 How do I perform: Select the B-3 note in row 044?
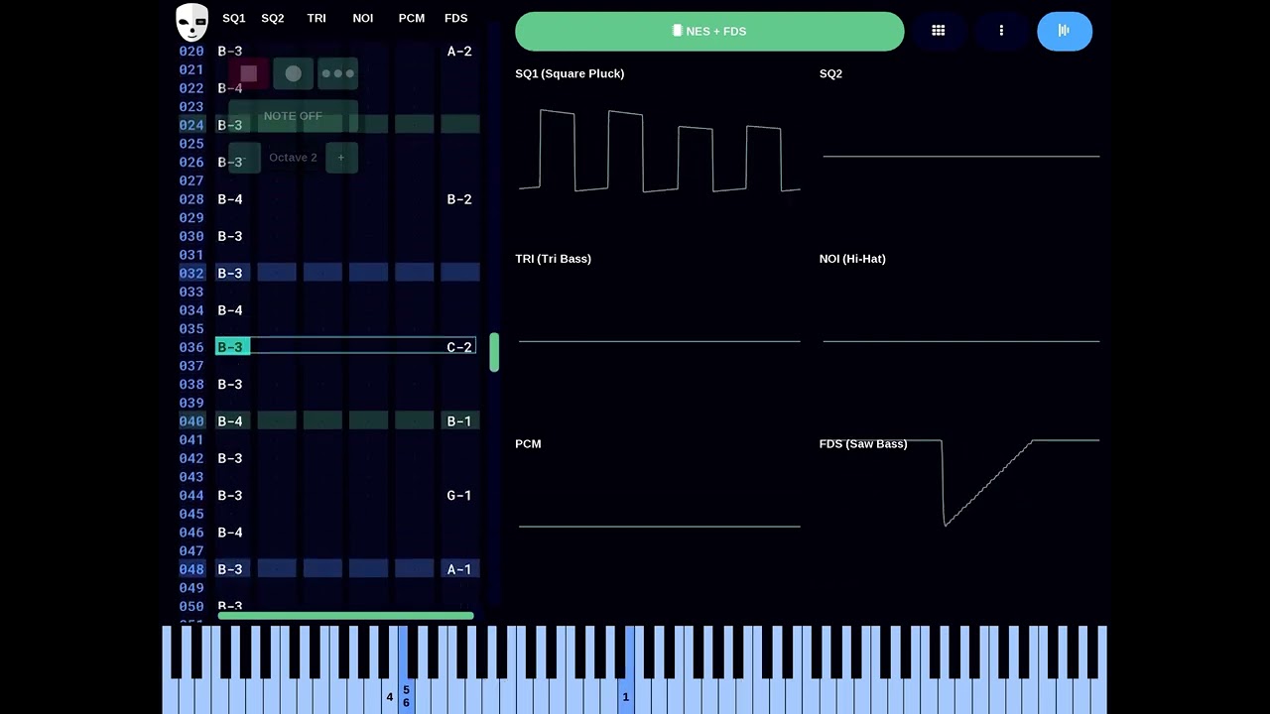click(x=230, y=496)
